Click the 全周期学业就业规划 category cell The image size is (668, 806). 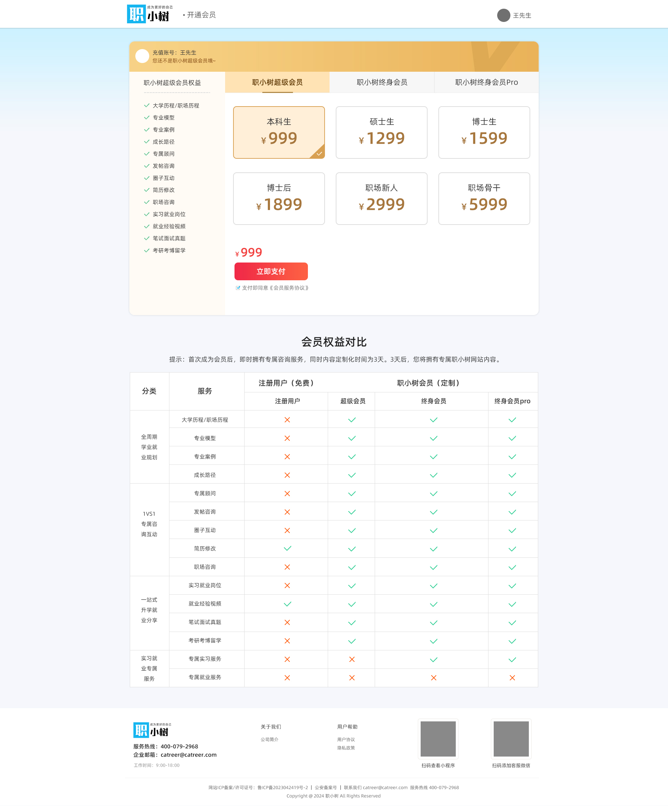click(149, 447)
